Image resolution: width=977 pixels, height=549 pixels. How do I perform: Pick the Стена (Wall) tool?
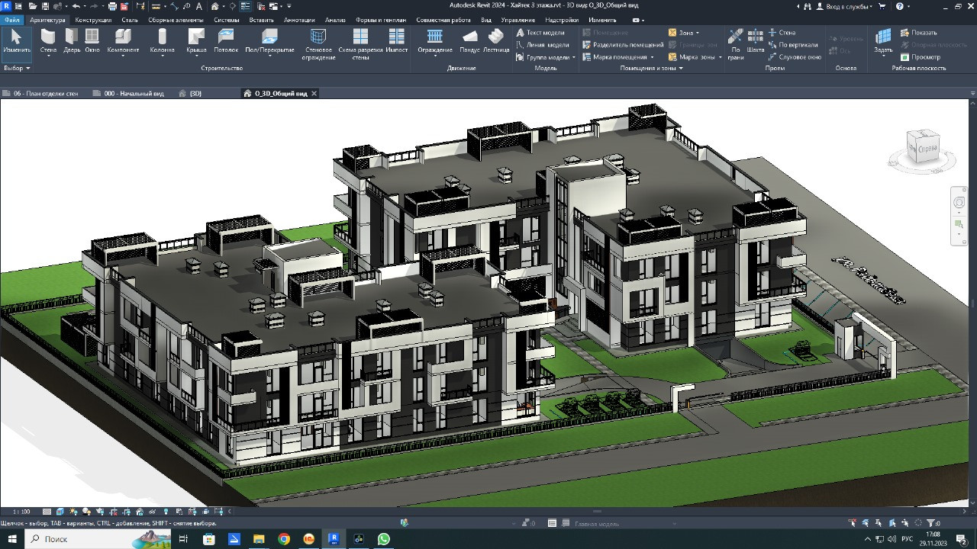point(48,42)
